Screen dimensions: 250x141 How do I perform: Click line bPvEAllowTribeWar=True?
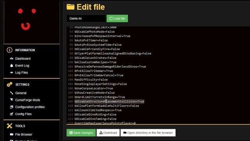pos(94,71)
